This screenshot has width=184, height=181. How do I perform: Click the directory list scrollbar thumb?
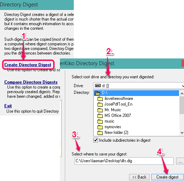[x=182, y=105]
